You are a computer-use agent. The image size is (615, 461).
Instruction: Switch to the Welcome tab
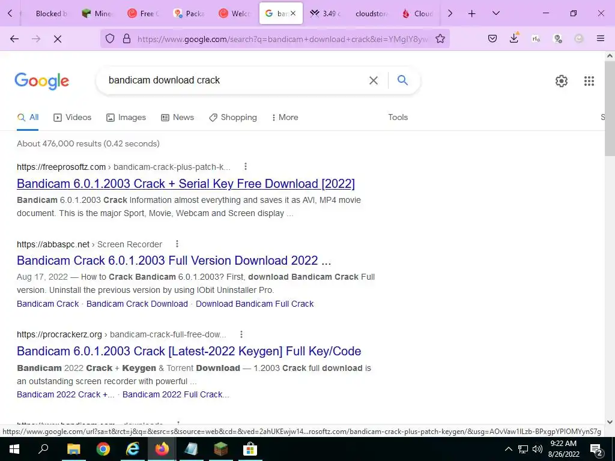pos(235,14)
